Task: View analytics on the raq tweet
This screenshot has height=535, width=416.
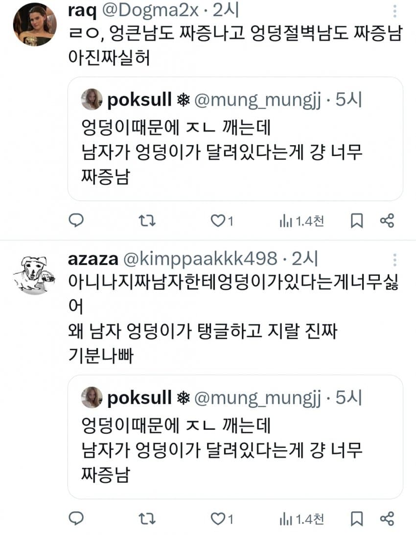Action: point(285,221)
